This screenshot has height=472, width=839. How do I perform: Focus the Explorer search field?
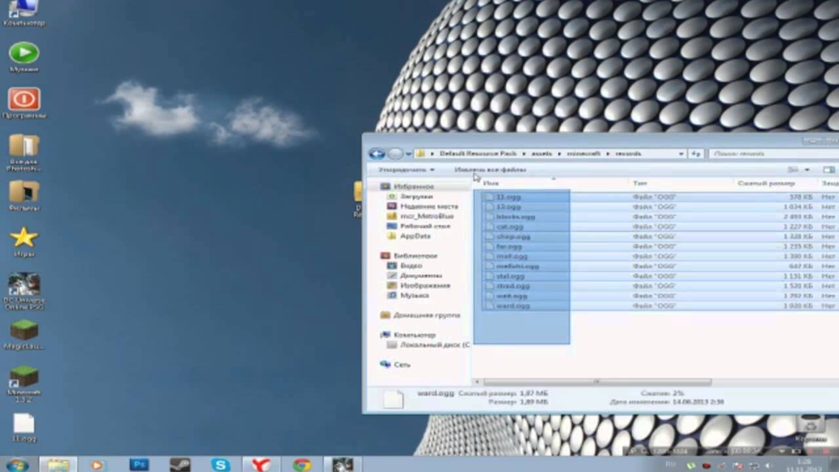click(773, 153)
